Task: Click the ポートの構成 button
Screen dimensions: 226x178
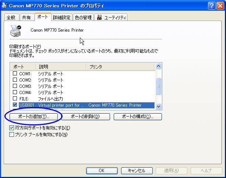Action: click(x=138, y=117)
